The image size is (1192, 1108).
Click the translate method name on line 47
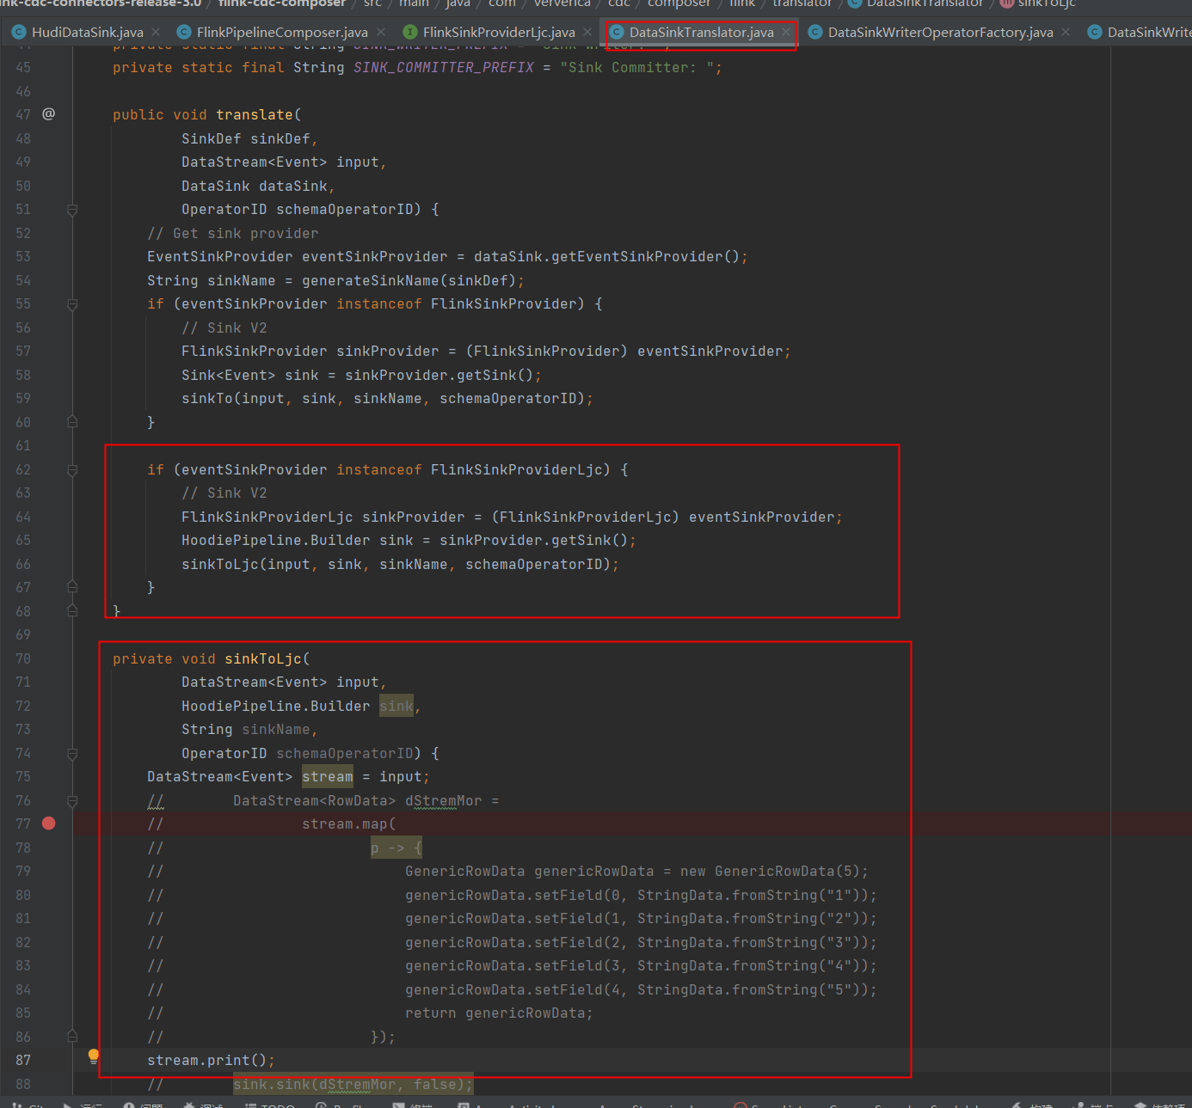click(255, 114)
